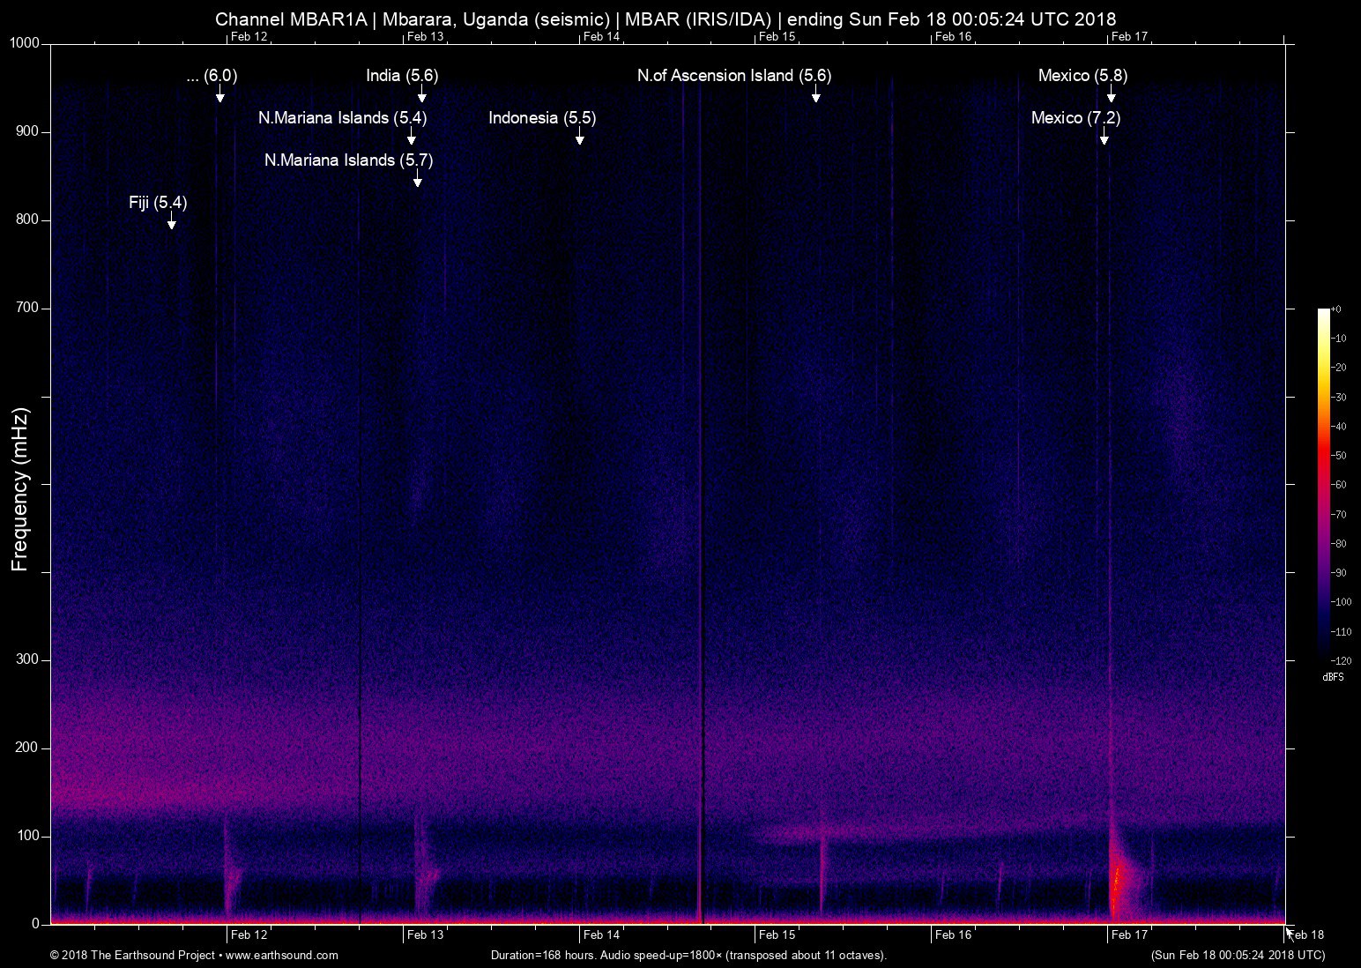Click the N.Mariana Islands (5.4) label
1361x968 pixels.
(x=342, y=117)
